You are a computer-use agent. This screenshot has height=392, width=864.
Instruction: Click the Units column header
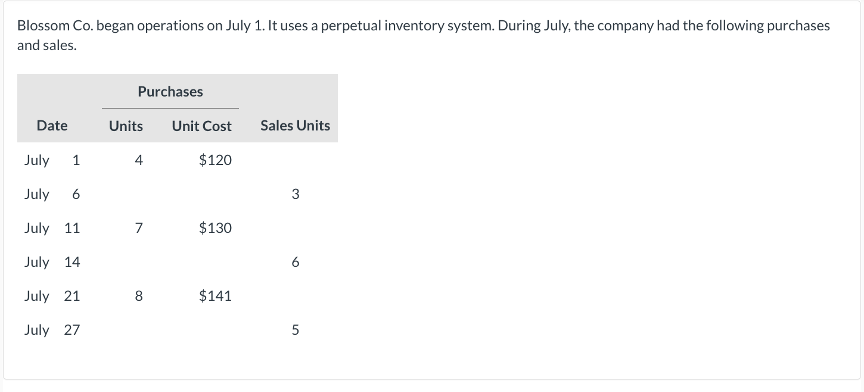126,126
